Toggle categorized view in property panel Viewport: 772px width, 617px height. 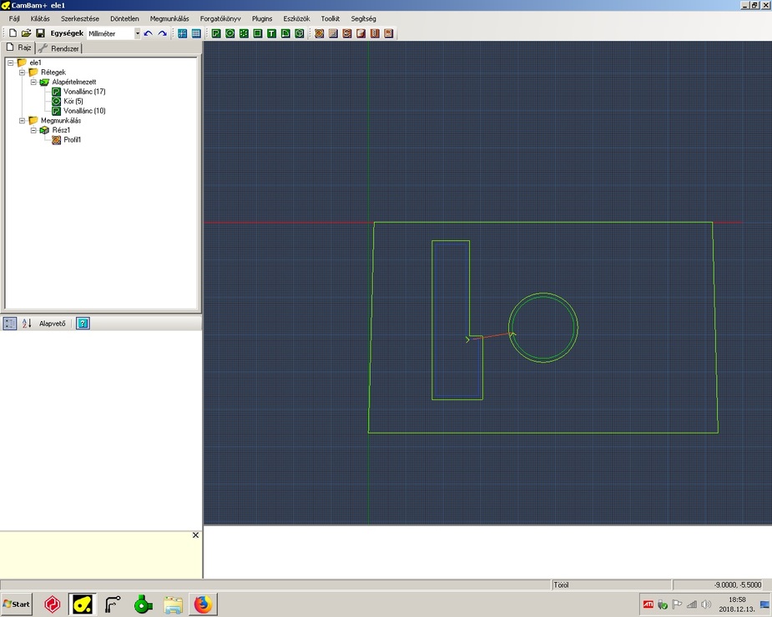pyautogui.click(x=10, y=324)
